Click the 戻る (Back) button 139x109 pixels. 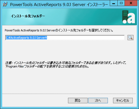[x=78, y=100]
